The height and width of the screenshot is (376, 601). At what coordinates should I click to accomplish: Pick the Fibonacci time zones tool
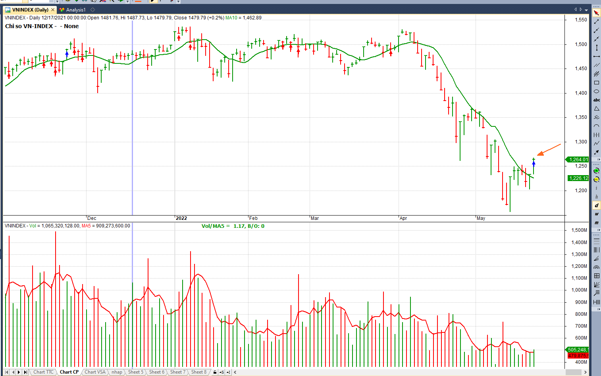pos(596,250)
